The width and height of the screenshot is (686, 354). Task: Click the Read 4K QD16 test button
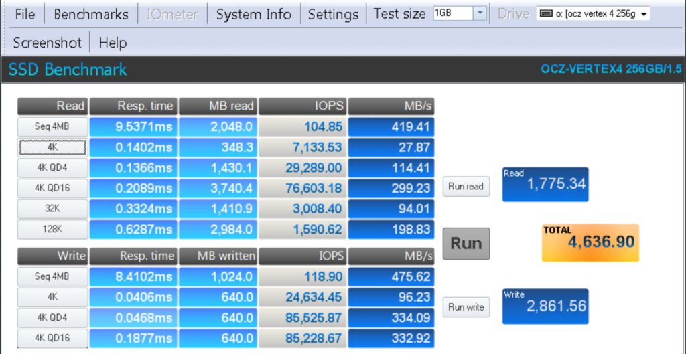52,188
